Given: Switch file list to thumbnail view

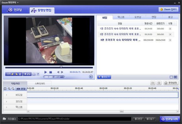Looking at the screenshot, I should [171, 77].
